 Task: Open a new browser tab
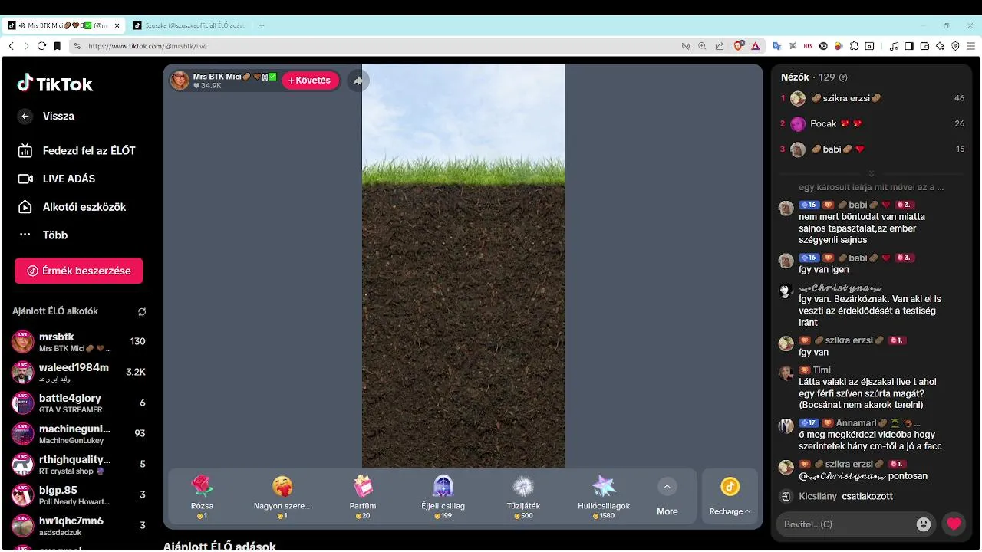click(x=262, y=25)
